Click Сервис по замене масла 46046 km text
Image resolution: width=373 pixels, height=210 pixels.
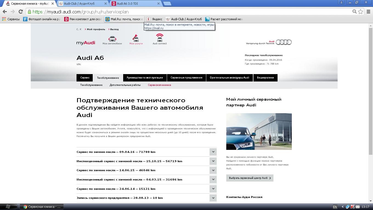point(116,170)
